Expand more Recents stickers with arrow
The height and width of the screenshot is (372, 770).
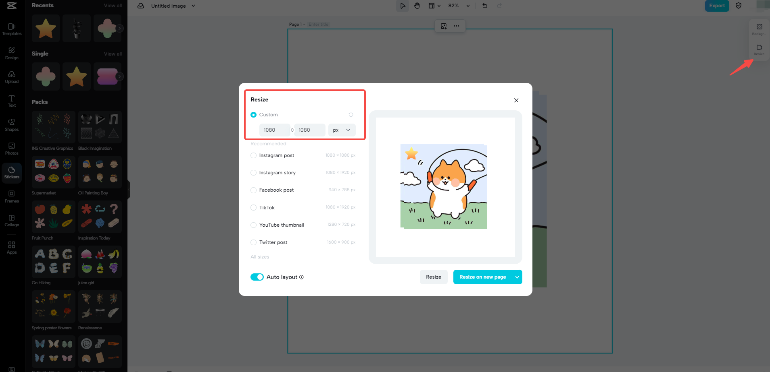click(119, 28)
